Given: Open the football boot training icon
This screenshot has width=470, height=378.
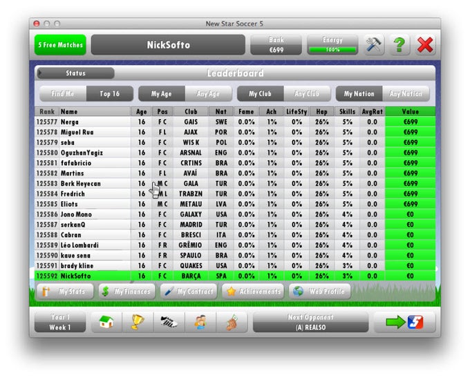Looking at the screenshot, I should pos(169,322).
